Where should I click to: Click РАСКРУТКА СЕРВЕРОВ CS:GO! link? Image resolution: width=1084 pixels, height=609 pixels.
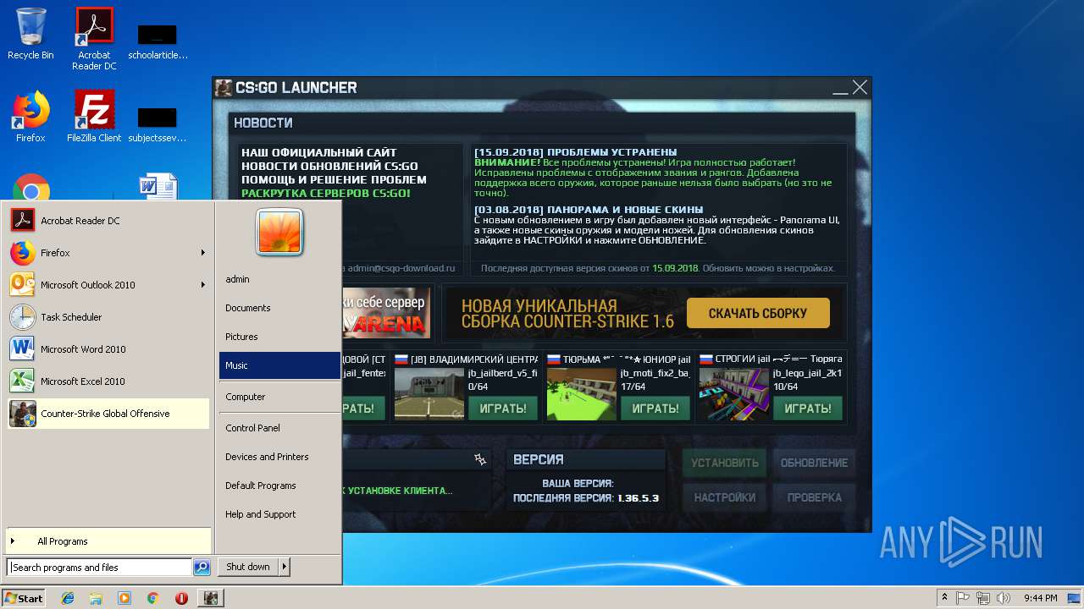point(325,193)
